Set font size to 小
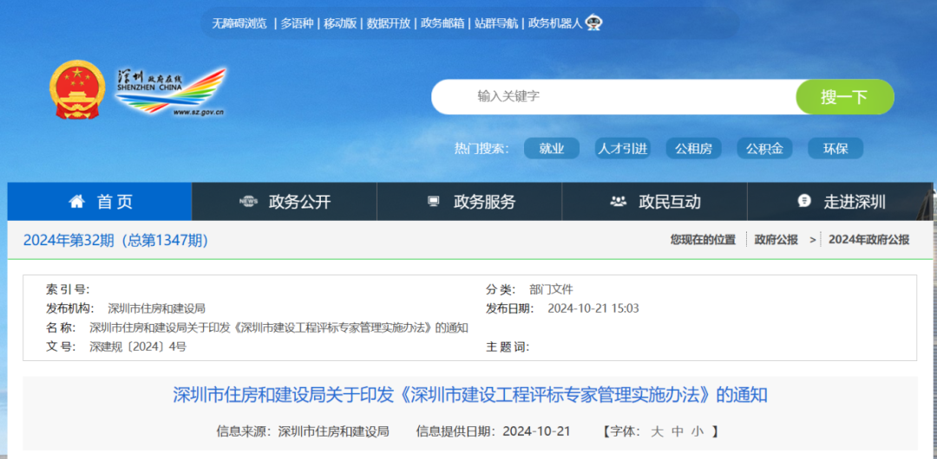Viewport: 937px width, 459px height. click(x=697, y=431)
